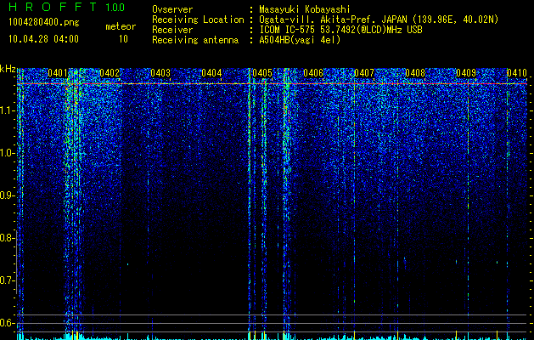Click time marker 0410
This screenshot has height=340, width=534.
point(517,72)
